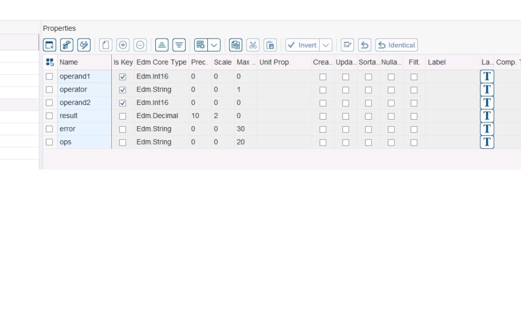Click the Prec. column header
Screen dimensions: 521x327
(200, 62)
